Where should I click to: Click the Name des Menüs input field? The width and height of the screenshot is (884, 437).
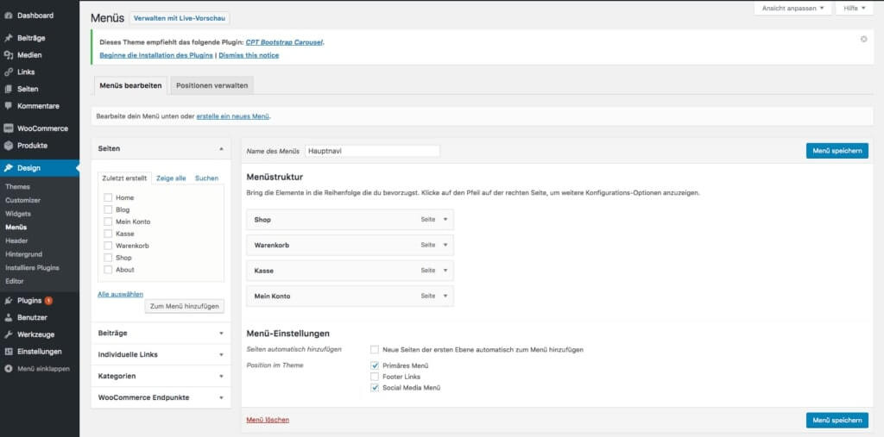[x=372, y=151]
